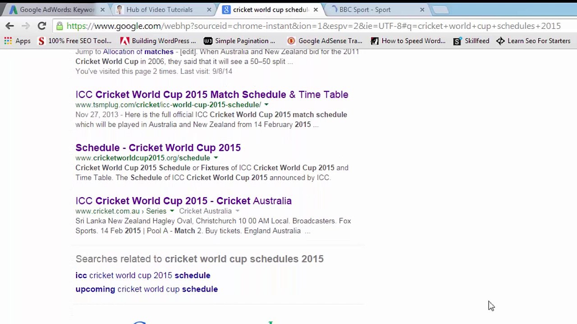Select the cricket world cup schedule tab
Screen dimensions: 577x324
[270, 9]
